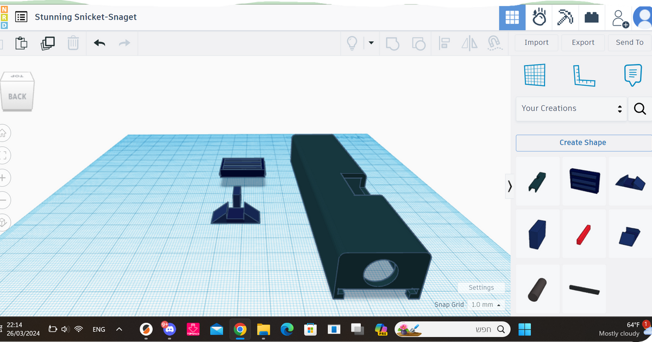Switch to the Bricks tab

(592, 17)
